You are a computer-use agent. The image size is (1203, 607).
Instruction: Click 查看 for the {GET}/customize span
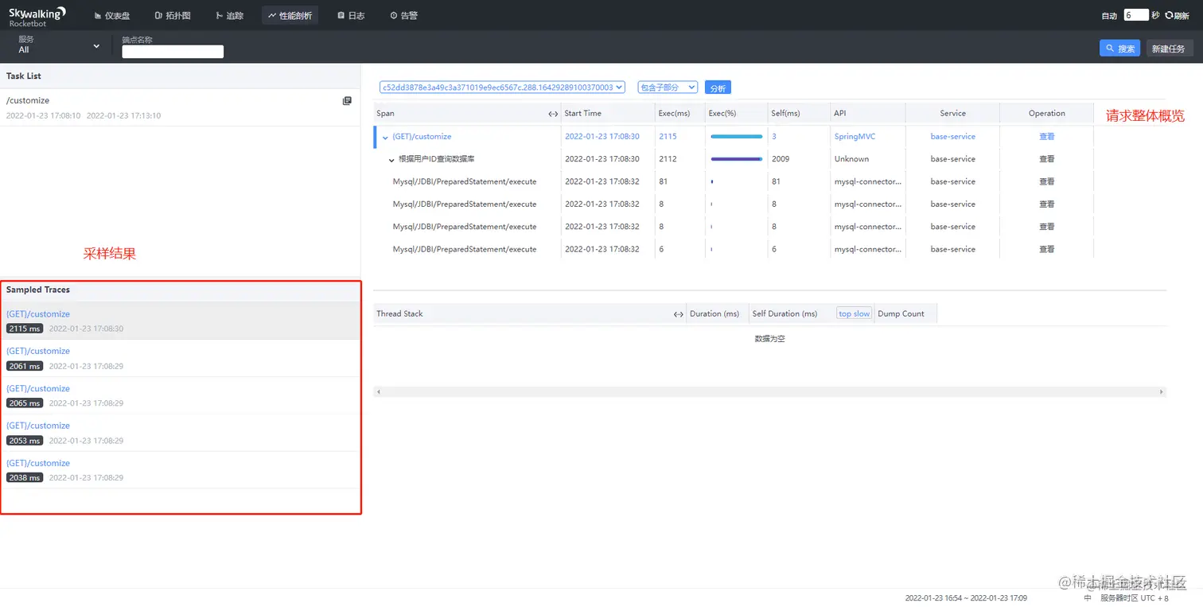click(1046, 137)
